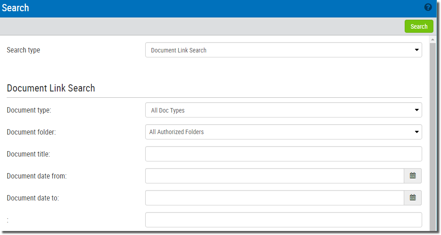441x235 pixels.
Task: Click the Document date from: label
Action: coord(37,176)
